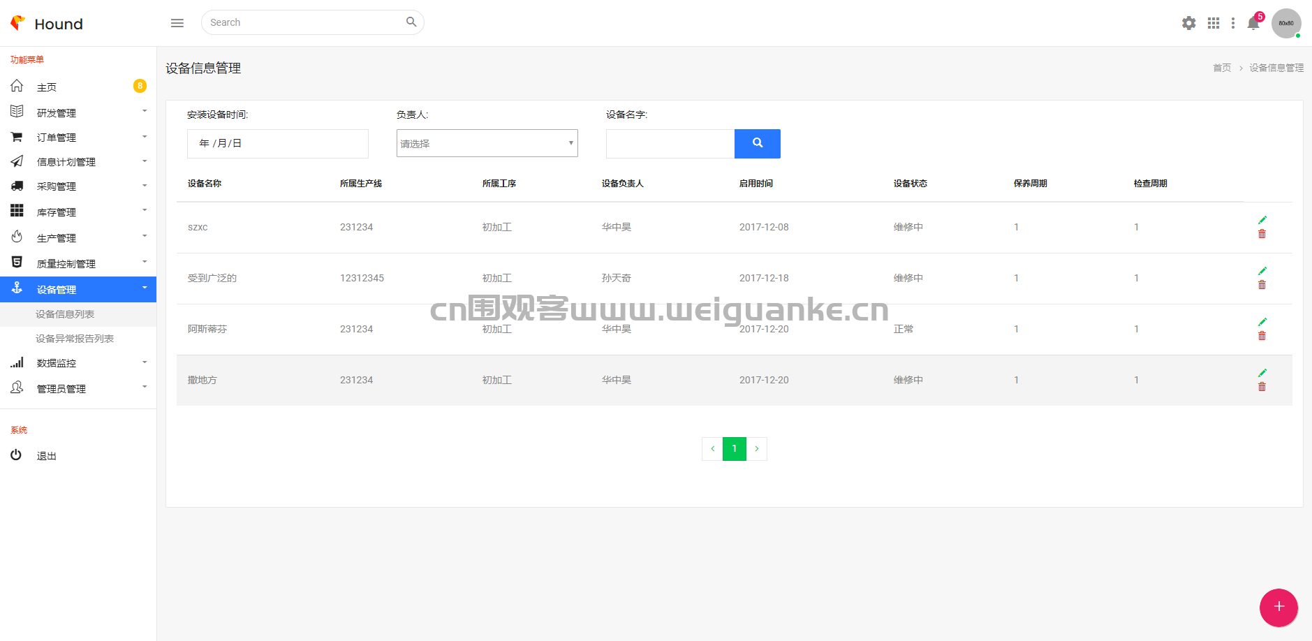Edit the 阿斯蒂芬 device row
The height and width of the screenshot is (641, 1312).
coord(1262,322)
